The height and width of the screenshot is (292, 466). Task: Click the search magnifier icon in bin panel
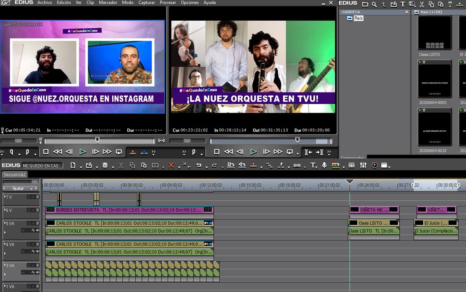point(374,4)
